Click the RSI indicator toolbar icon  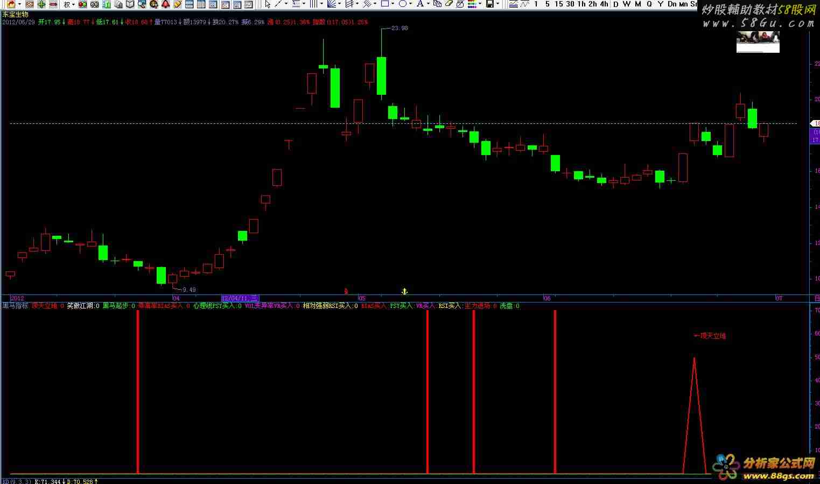tap(30, 4)
